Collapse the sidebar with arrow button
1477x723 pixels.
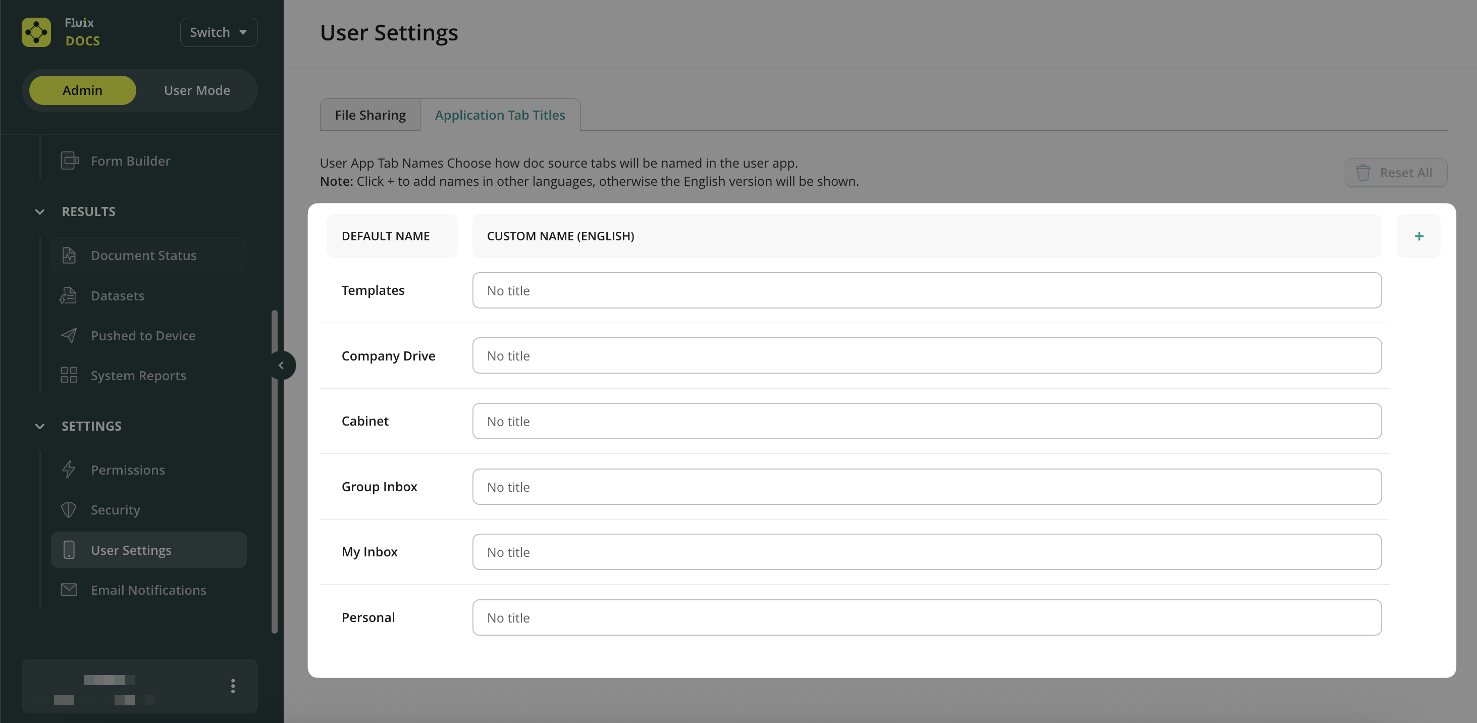(x=281, y=365)
